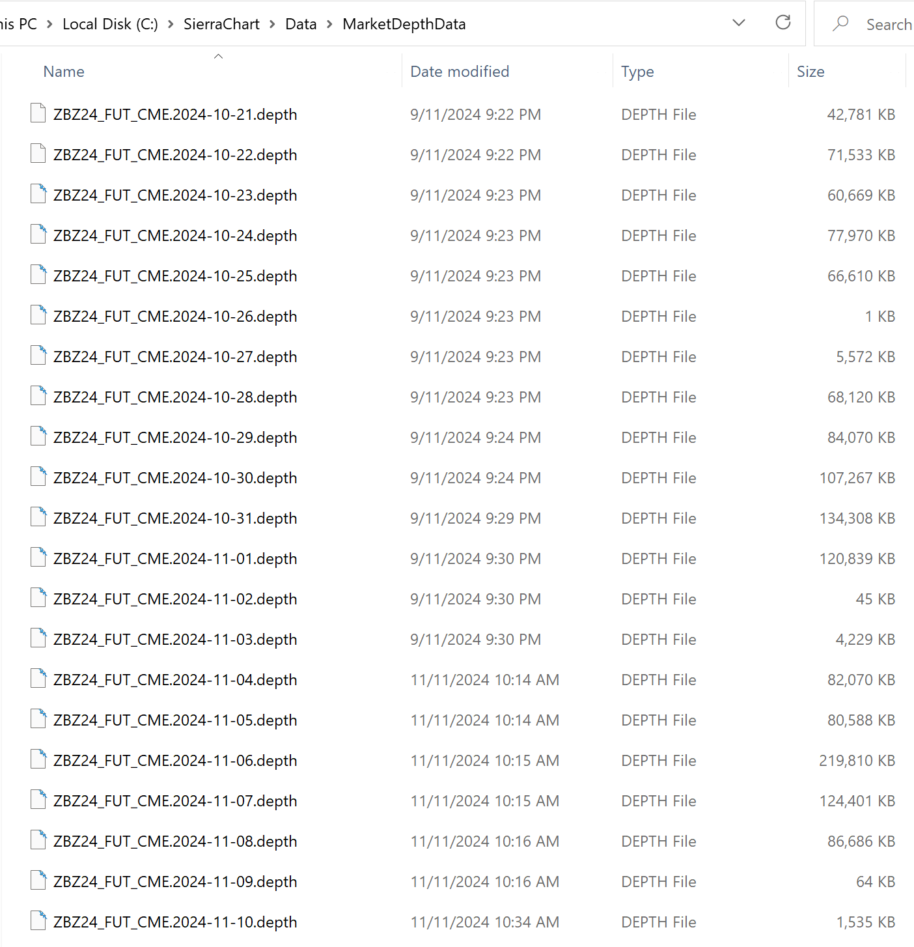Click file icon for ZBZ24_FUT_CME.2024-10-27.depth

click(x=38, y=356)
